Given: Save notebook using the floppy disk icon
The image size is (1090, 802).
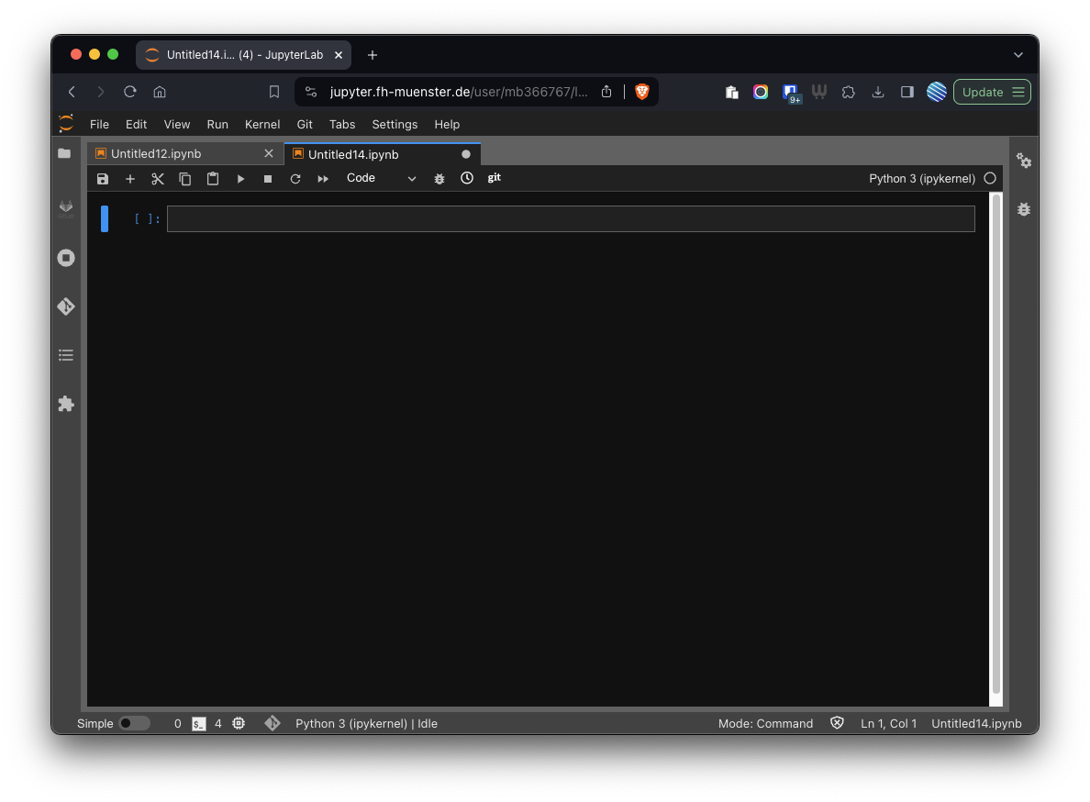Looking at the screenshot, I should [103, 179].
